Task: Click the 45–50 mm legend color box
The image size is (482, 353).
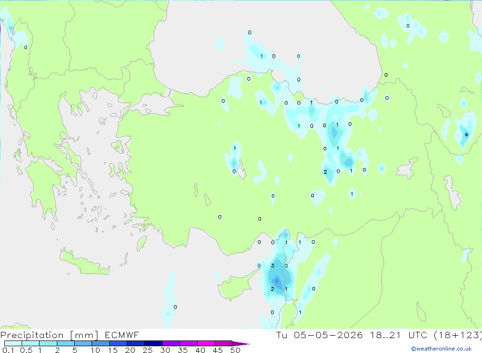Action: point(224,343)
